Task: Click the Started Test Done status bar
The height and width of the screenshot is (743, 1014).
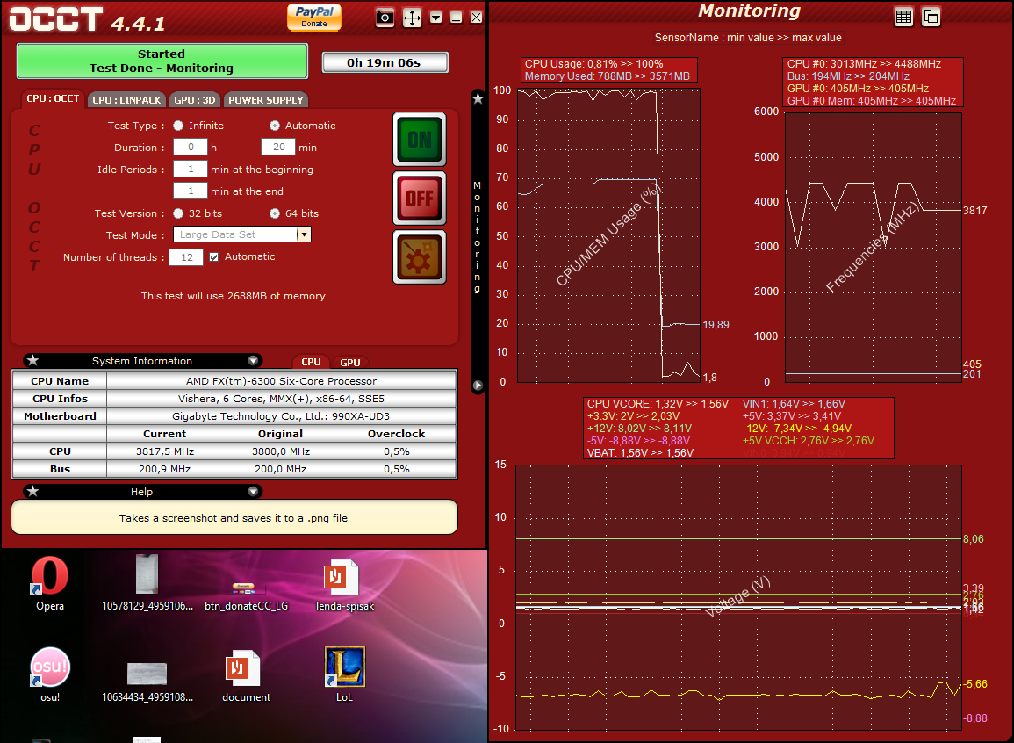Action: [x=162, y=61]
